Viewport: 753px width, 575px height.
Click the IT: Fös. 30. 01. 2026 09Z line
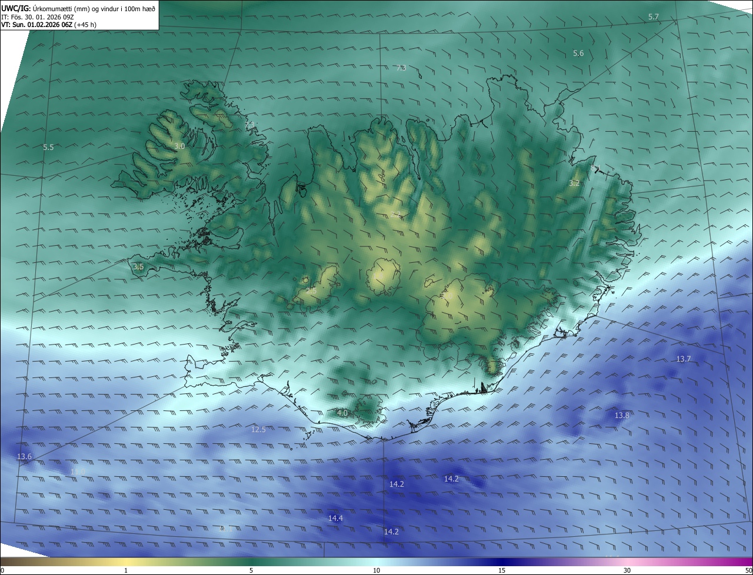pyautogui.click(x=38, y=18)
